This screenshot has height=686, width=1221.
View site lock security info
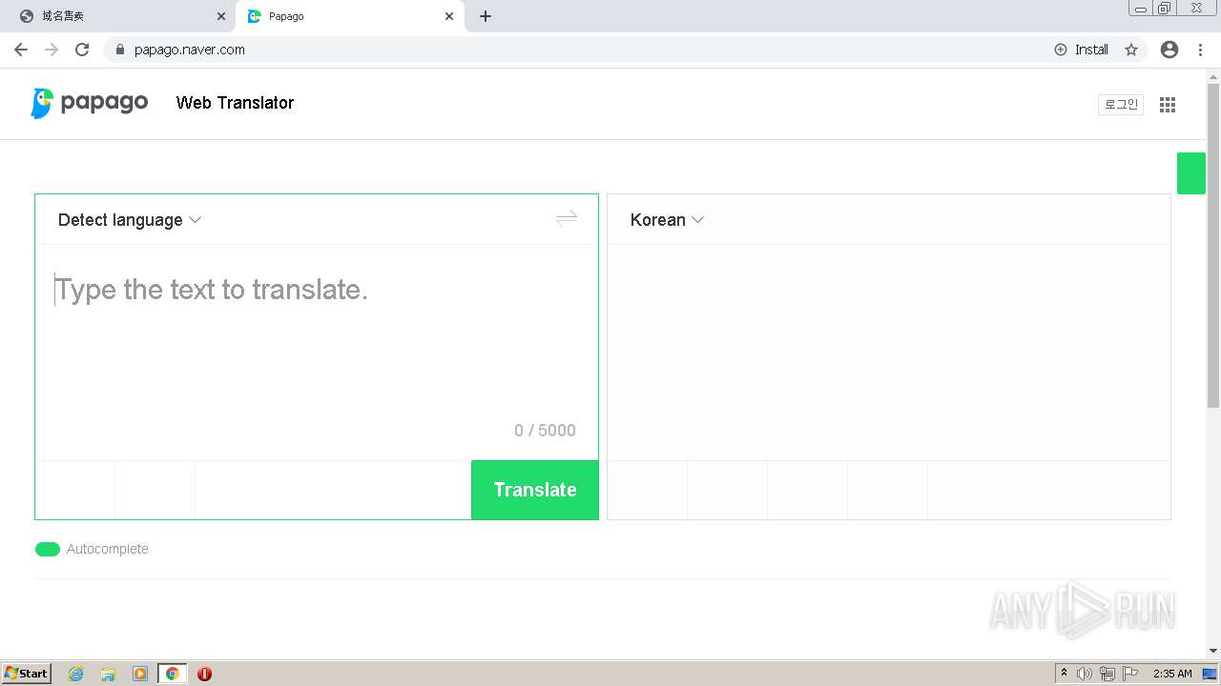click(x=120, y=50)
